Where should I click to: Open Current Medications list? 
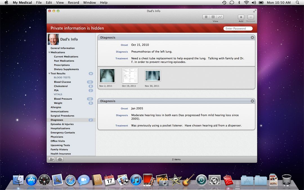[66, 57]
